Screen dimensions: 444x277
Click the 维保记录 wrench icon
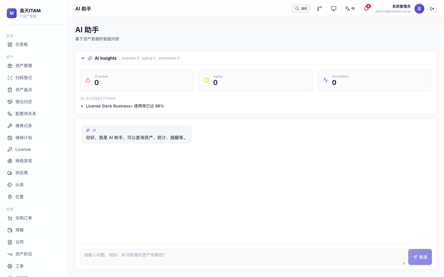tap(10, 126)
